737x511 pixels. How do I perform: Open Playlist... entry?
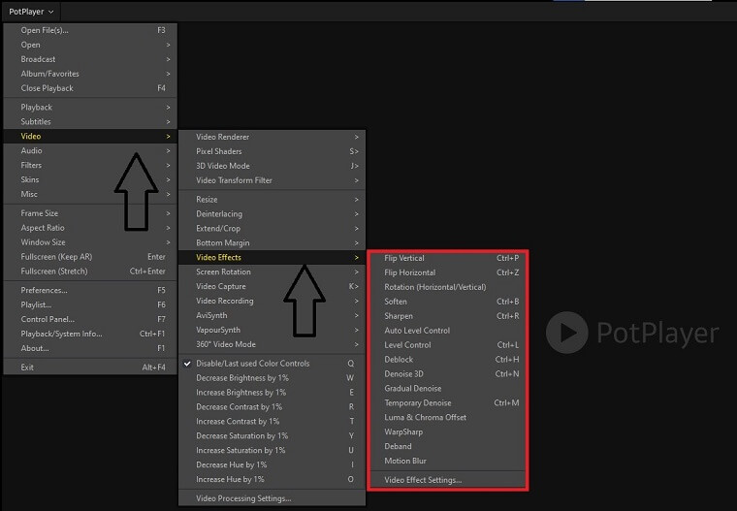pyautogui.click(x=90, y=305)
